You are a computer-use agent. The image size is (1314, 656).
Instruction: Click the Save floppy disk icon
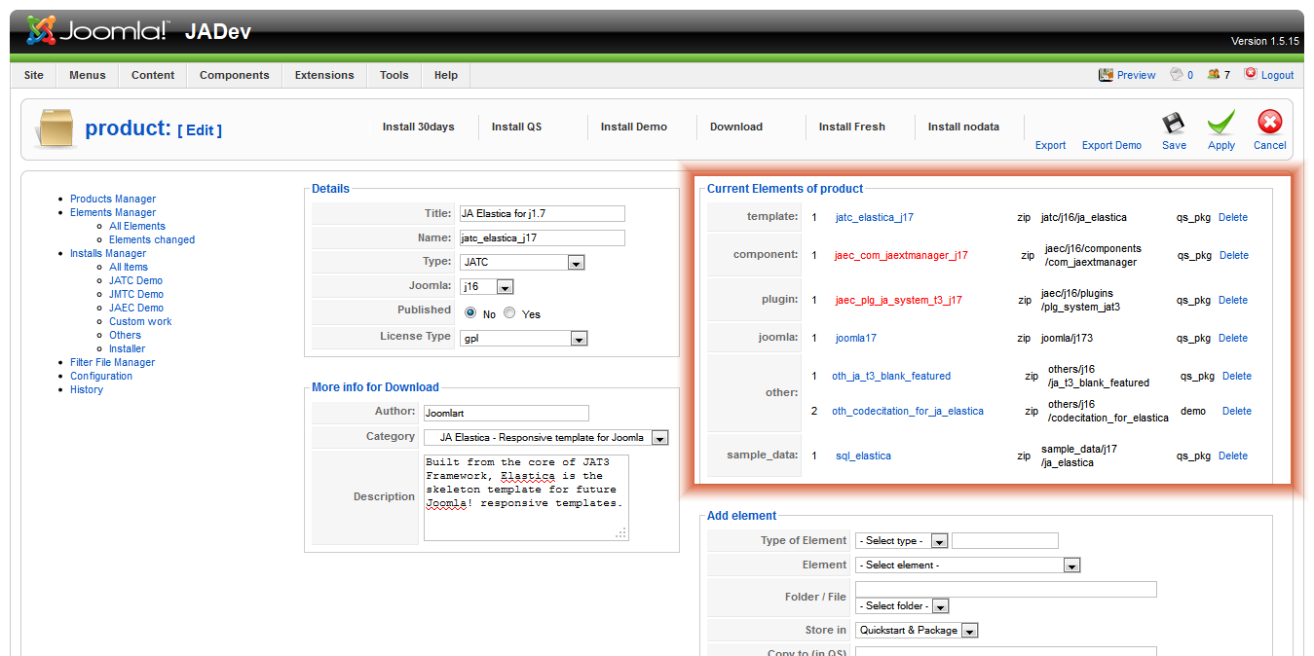click(x=1174, y=125)
